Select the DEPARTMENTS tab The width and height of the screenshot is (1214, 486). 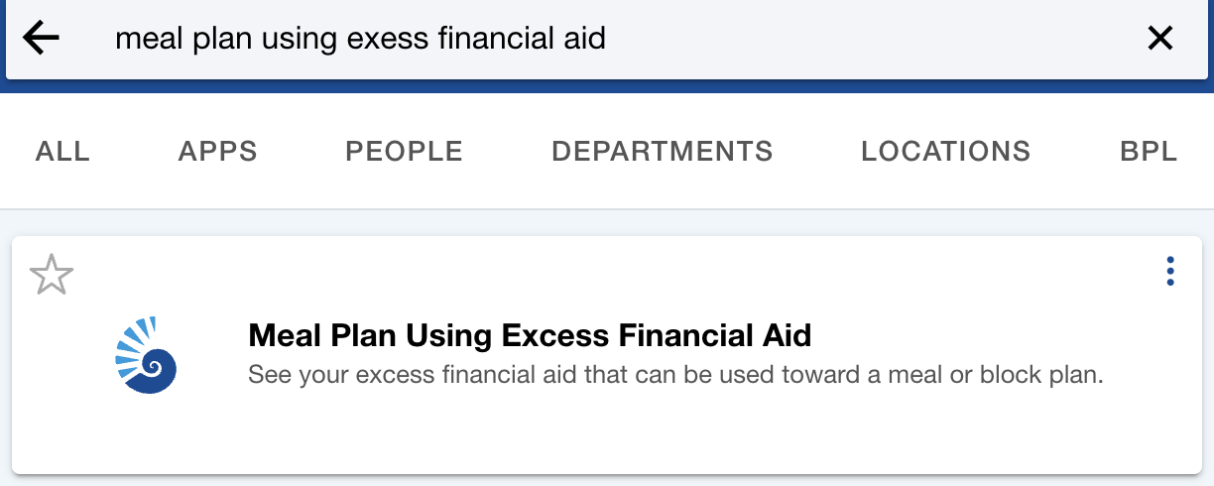662,151
